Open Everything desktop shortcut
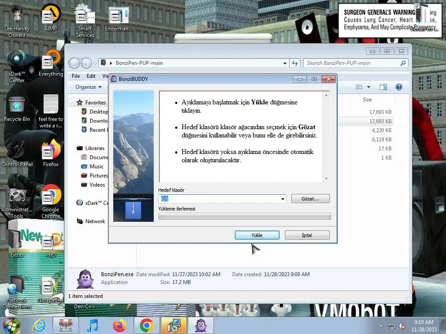446x334 pixels. pos(51,63)
